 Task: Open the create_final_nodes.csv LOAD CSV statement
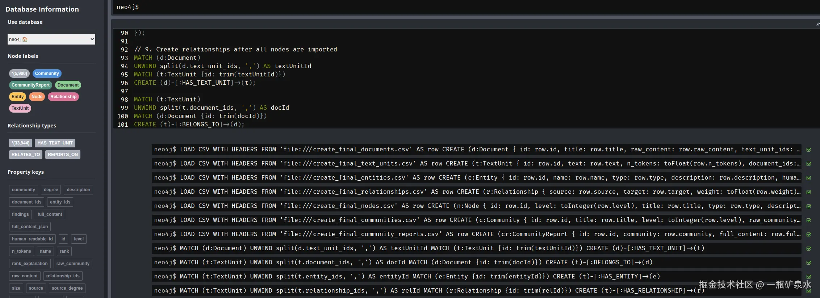[x=476, y=206]
